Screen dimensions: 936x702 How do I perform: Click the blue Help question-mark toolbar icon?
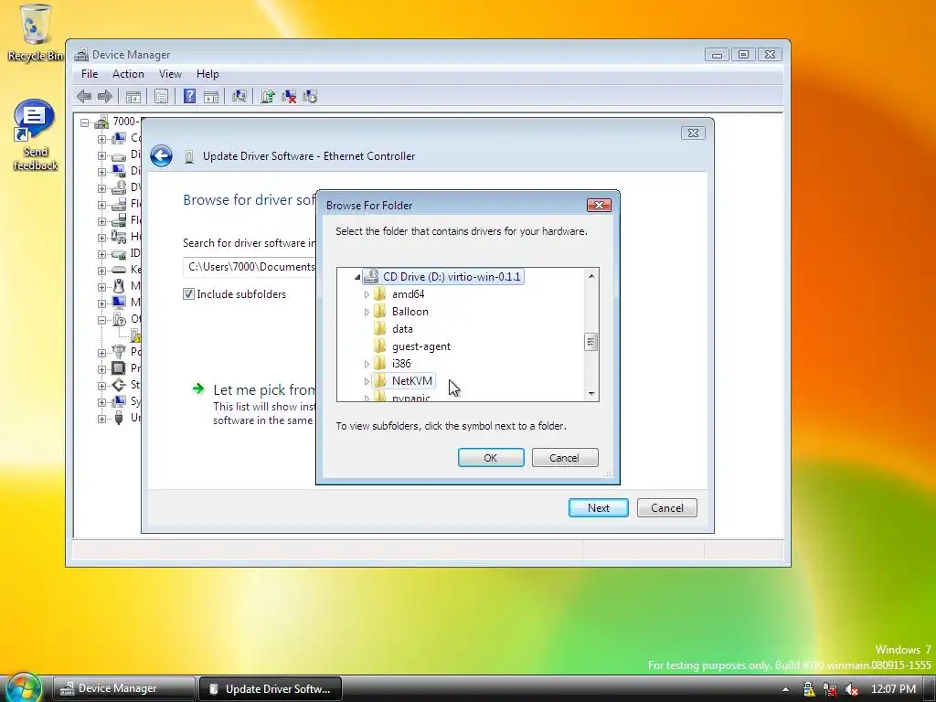click(x=189, y=96)
